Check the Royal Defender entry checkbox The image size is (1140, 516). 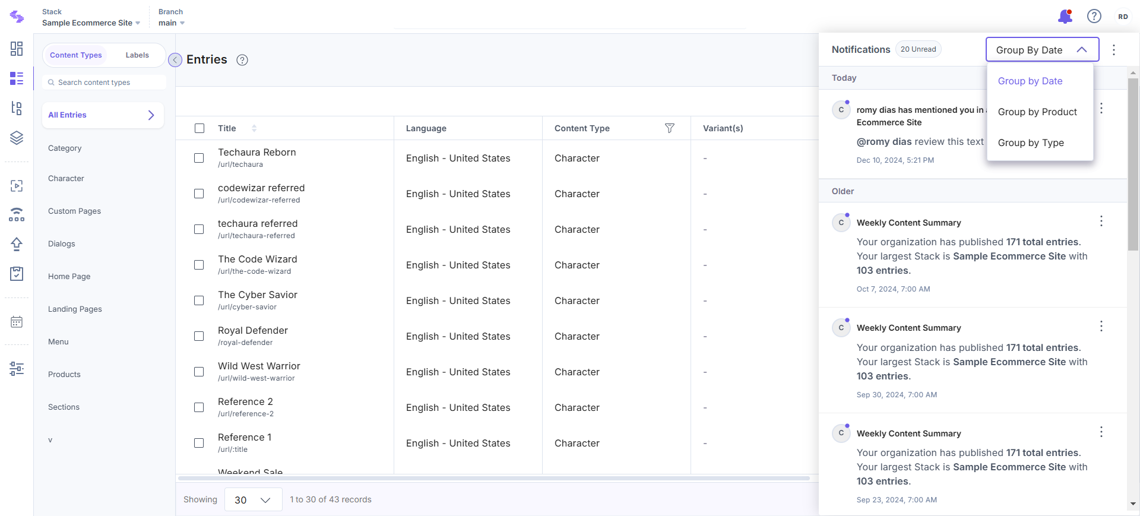coord(199,336)
